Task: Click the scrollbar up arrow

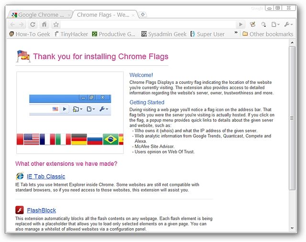Action: (292, 42)
